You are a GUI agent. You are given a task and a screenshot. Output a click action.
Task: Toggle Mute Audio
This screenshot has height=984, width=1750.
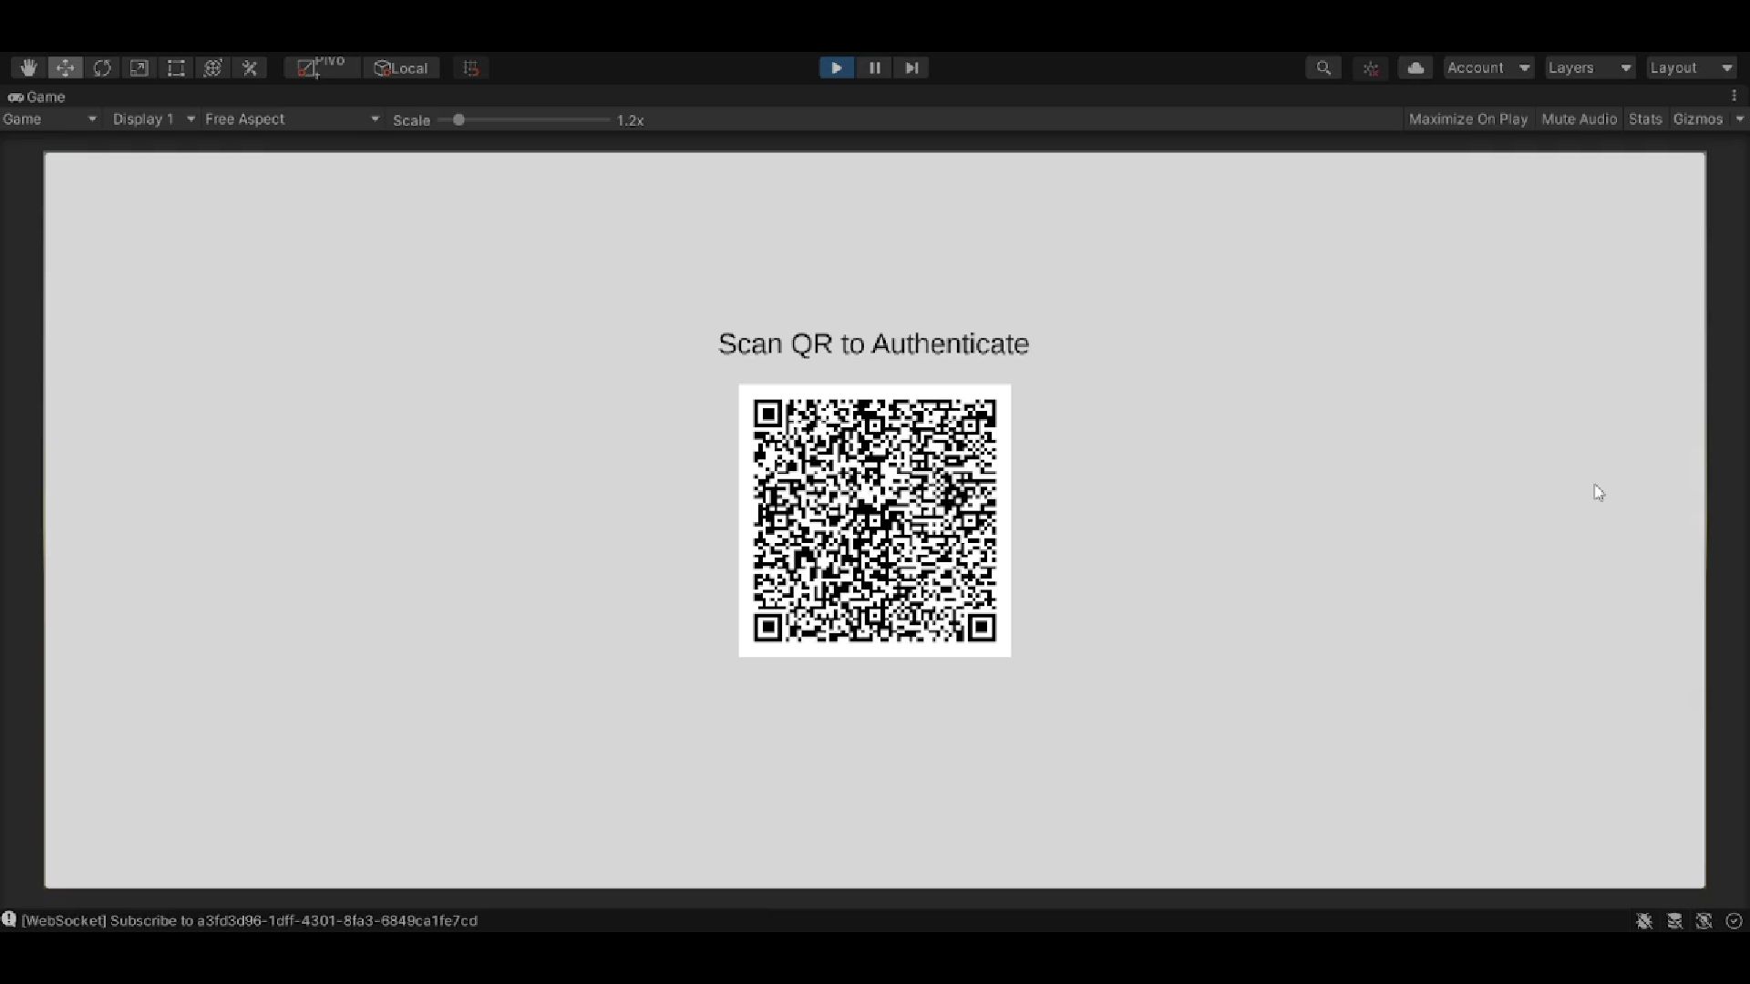[x=1579, y=119]
